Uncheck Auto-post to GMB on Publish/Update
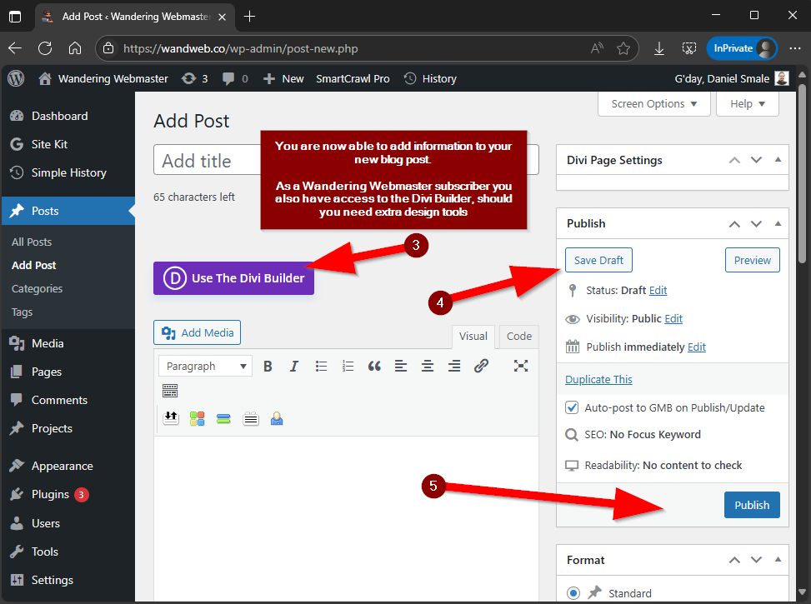The image size is (811, 604). click(x=572, y=408)
